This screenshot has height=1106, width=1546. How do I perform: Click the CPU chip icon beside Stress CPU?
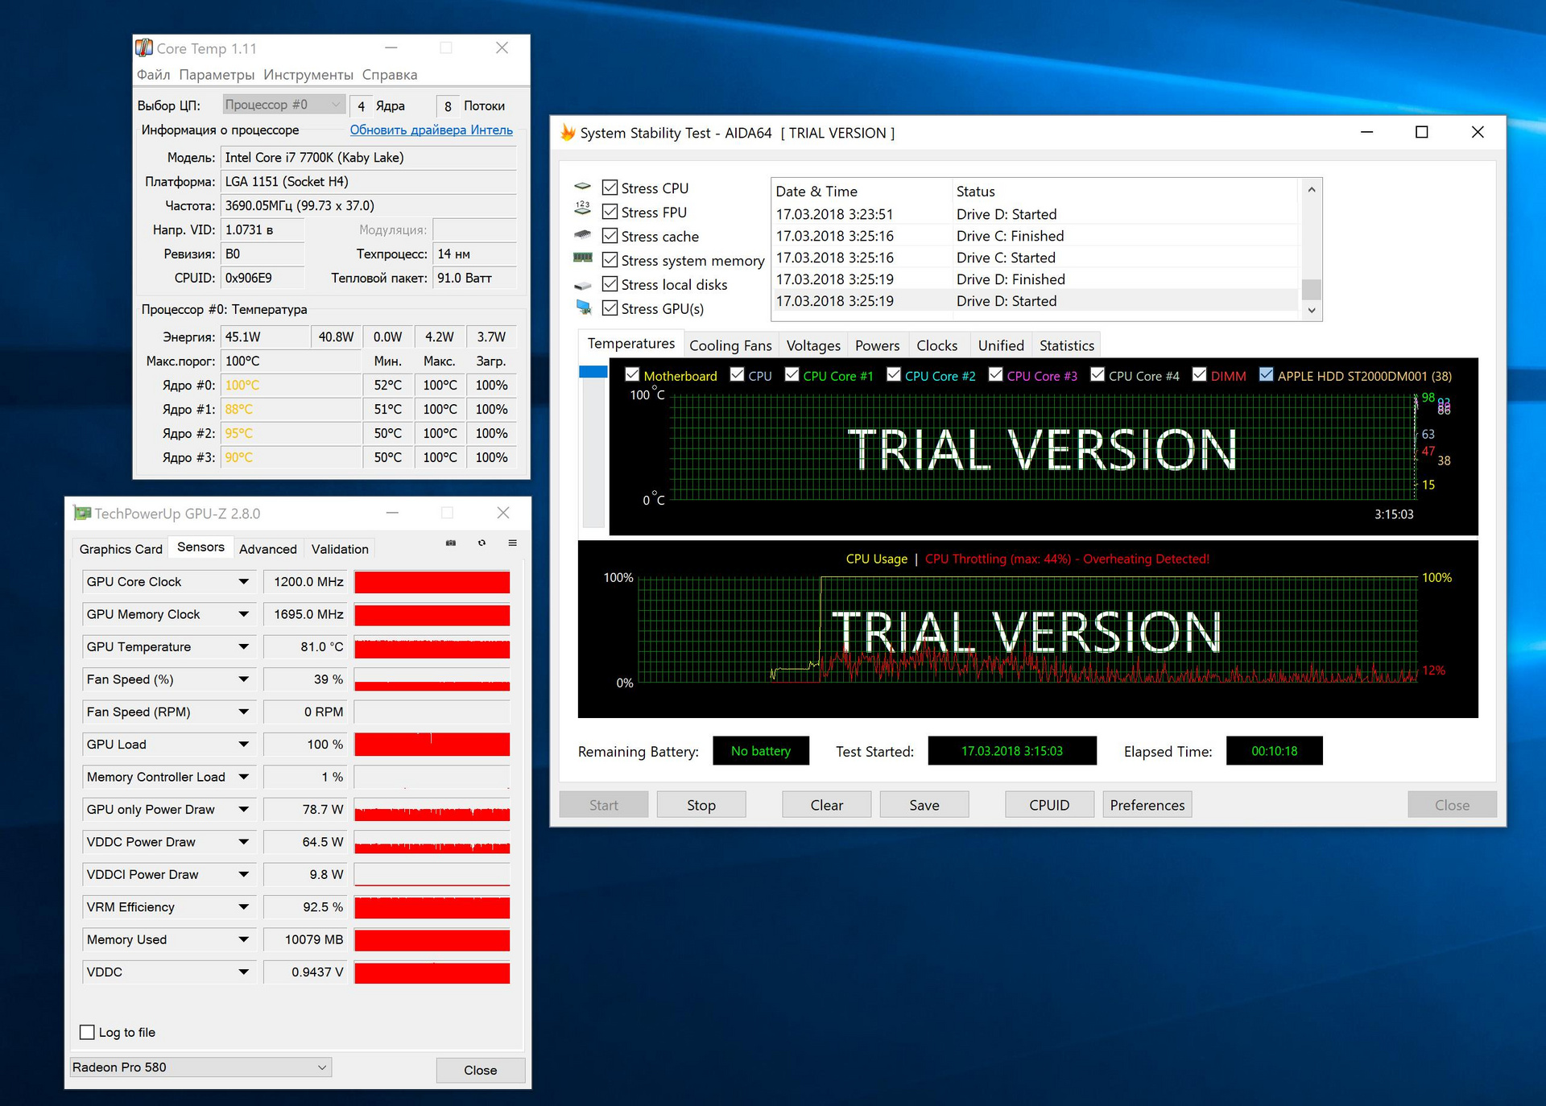[x=583, y=188]
